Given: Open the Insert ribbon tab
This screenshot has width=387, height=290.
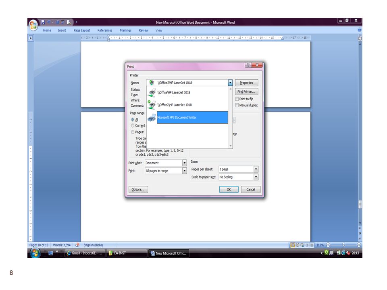Looking at the screenshot, I should click(x=62, y=31).
